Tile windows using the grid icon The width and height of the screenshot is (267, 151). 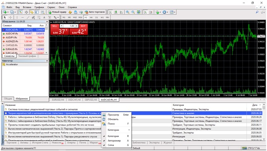139,12
